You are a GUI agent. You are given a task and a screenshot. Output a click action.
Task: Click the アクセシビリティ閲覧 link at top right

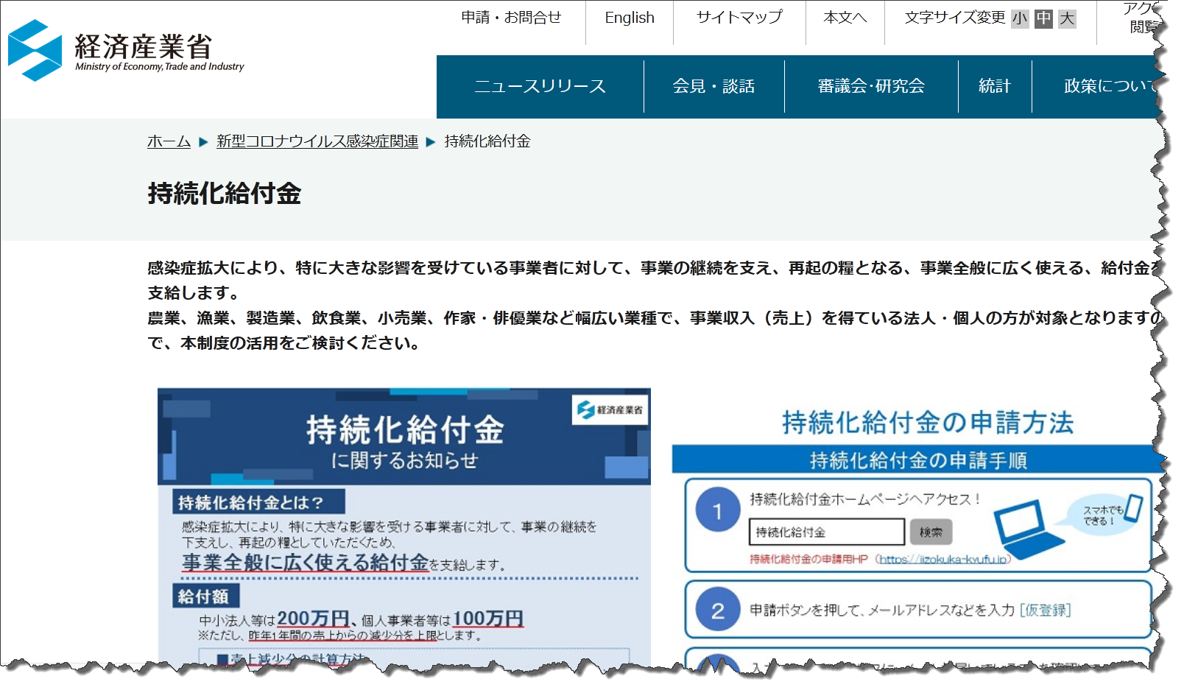(x=1140, y=18)
